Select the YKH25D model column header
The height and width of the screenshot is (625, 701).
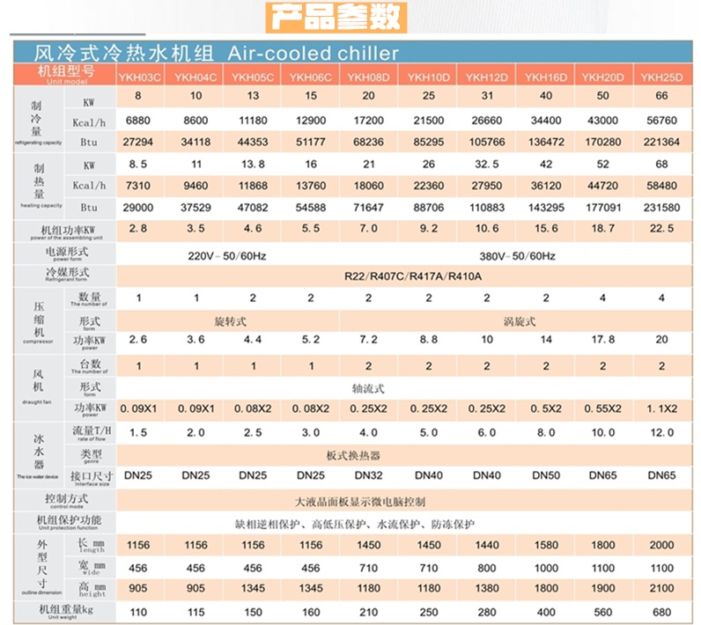[660, 77]
